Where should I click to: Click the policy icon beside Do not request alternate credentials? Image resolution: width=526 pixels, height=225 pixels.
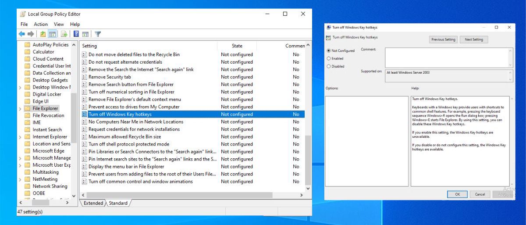pyautogui.click(x=85, y=62)
